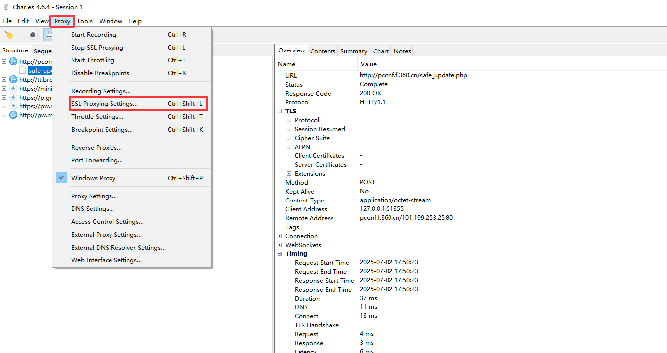667x353 pixels.
Task: Expand the WebSockets section
Action: [280, 245]
